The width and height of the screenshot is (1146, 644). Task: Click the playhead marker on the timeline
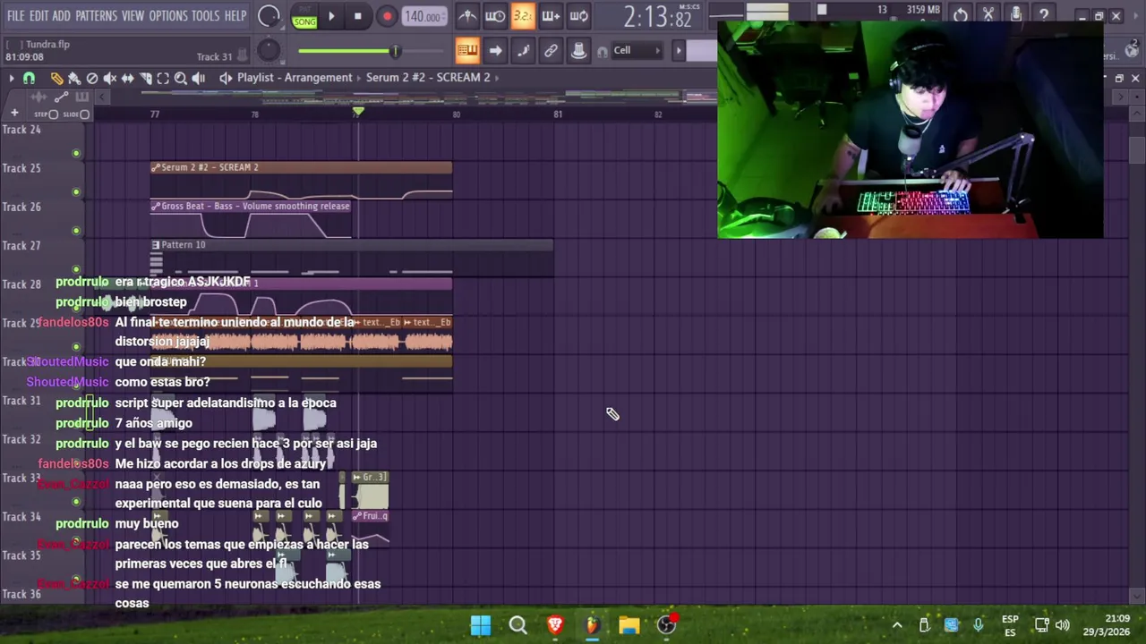tap(358, 112)
